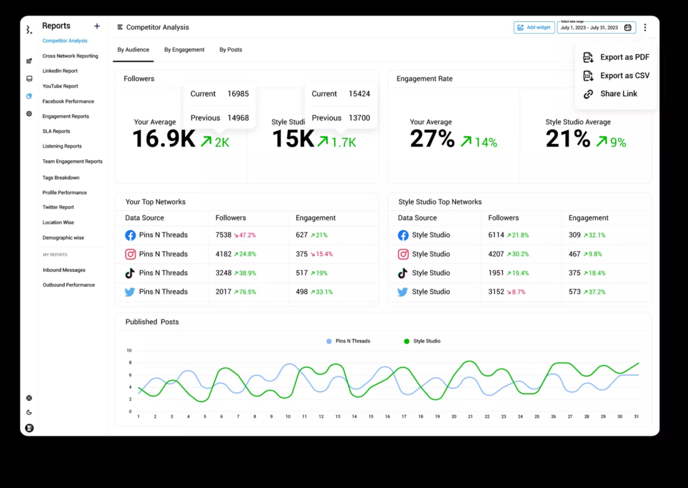
Task: Click the paper plane publish icon in sidebar
Action: point(29,61)
